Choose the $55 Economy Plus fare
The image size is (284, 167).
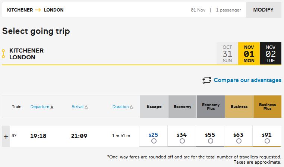(x=211, y=141)
